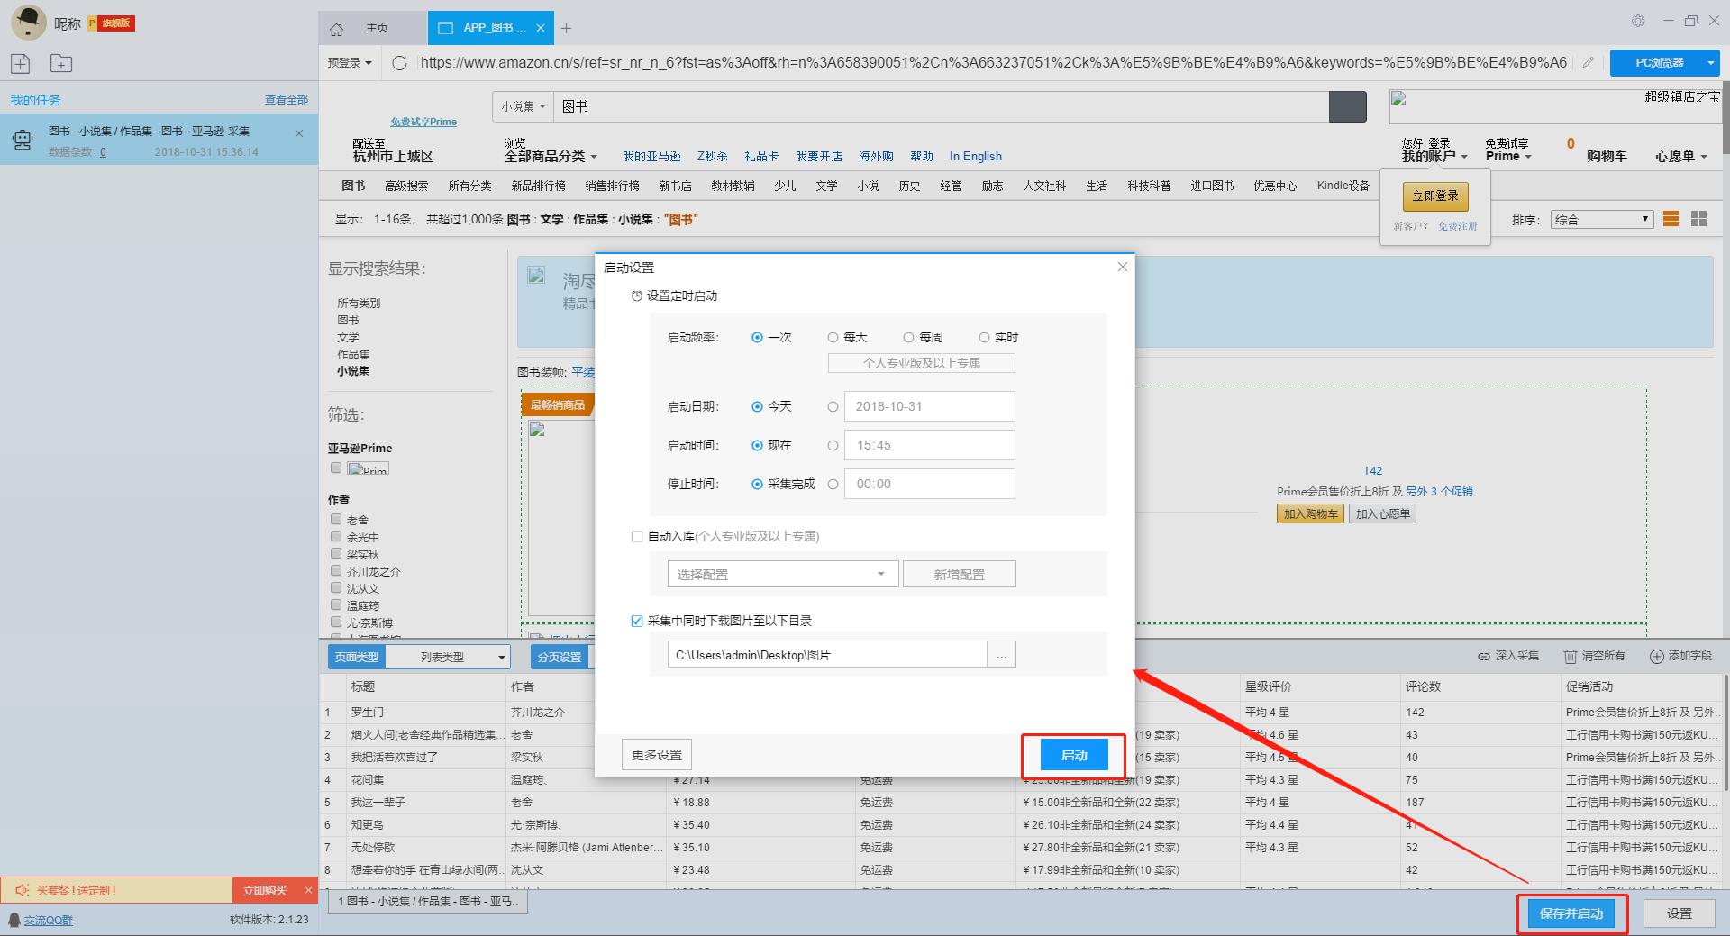Select 每天 start frequency radio
Screen dimensions: 1730x936
[x=833, y=337]
